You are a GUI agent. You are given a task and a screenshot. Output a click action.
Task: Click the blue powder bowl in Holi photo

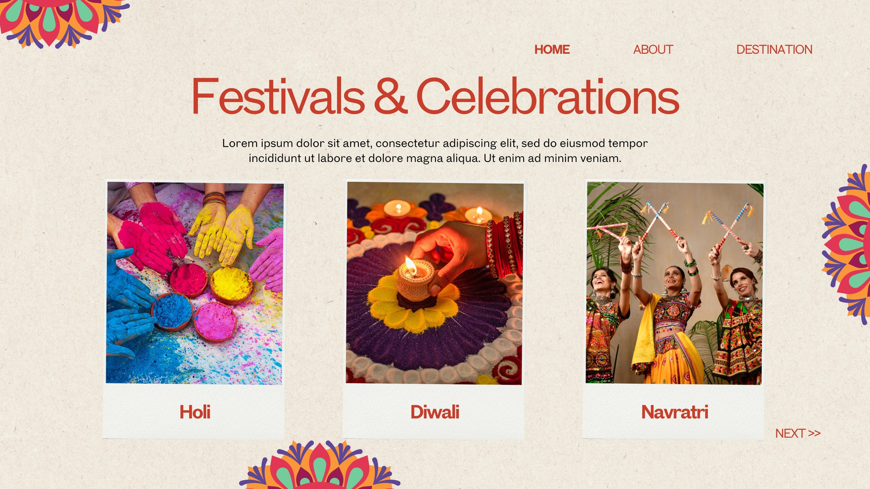(x=172, y=311)
